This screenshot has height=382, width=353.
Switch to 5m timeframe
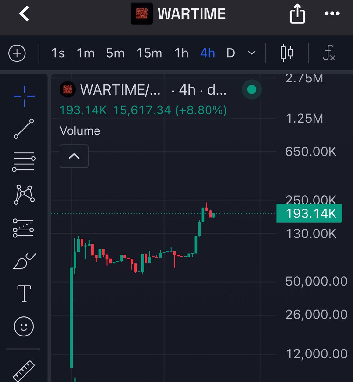tap(115, 53)
